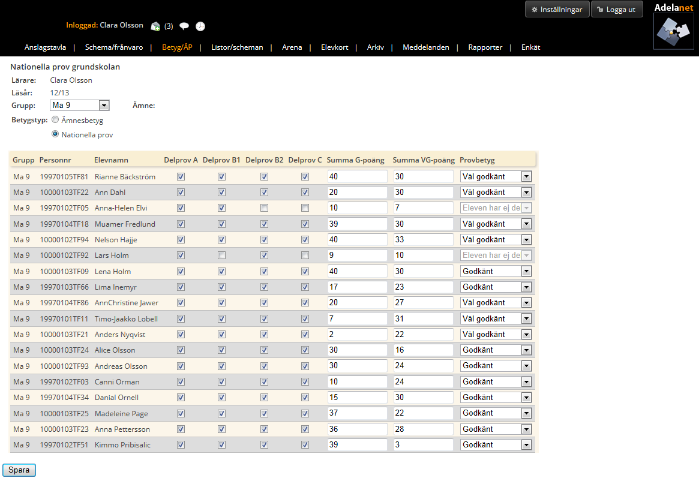Open Betyg/ÄP menu item
Viewport: 699px width, 484px height.
point(177,47)
